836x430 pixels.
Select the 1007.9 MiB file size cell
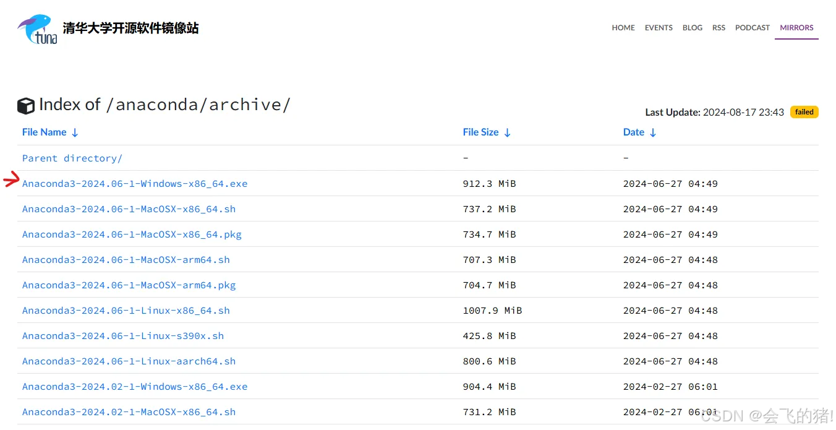(x=492, y=311)
